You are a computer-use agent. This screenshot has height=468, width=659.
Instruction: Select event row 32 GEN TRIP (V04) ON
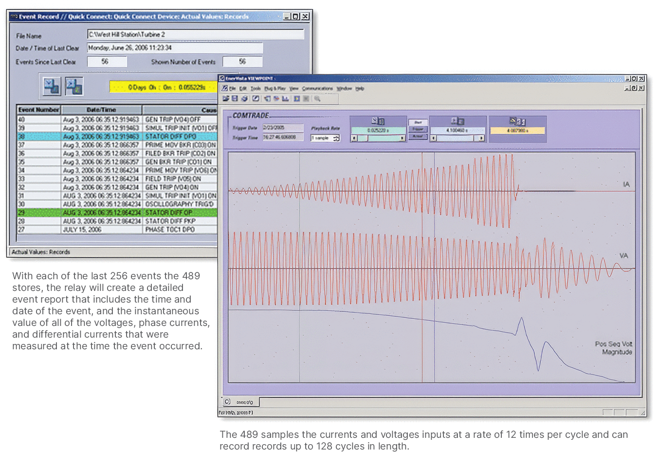pyautogui.click(x=117, y=187)
